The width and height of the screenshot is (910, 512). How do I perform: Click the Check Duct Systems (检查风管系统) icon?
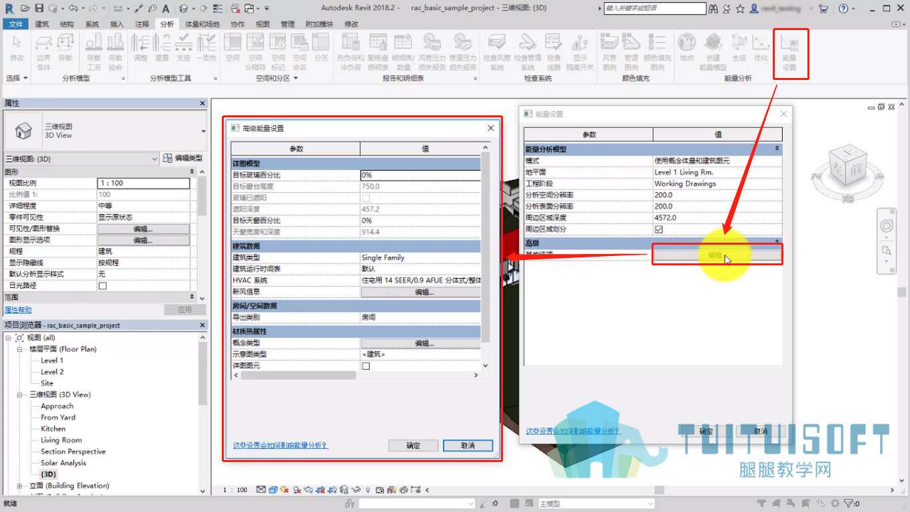[497, 52]
